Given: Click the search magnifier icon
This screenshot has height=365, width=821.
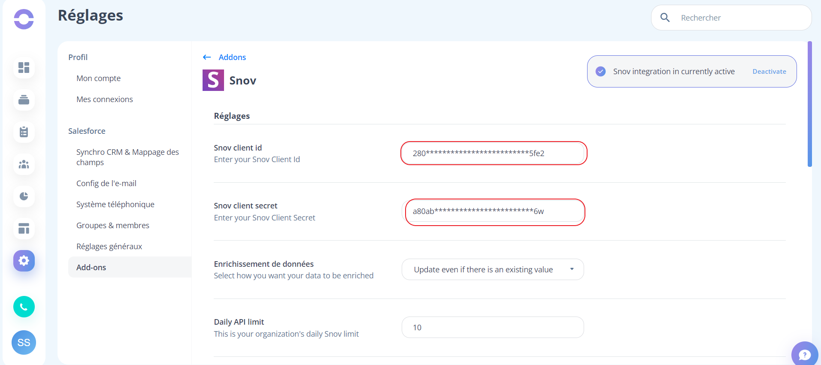Looking at the screenshot, I should 665,18.
